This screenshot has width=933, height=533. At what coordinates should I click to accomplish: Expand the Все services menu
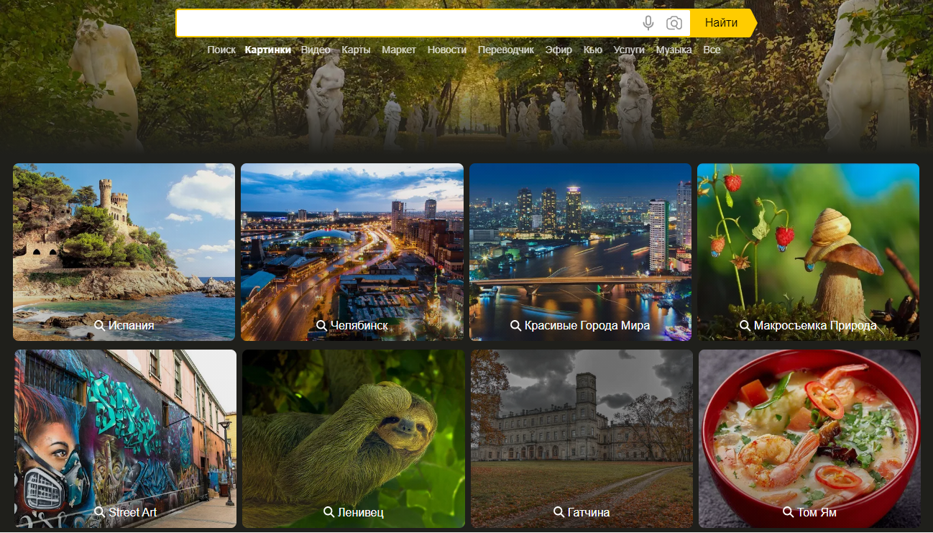712,50
